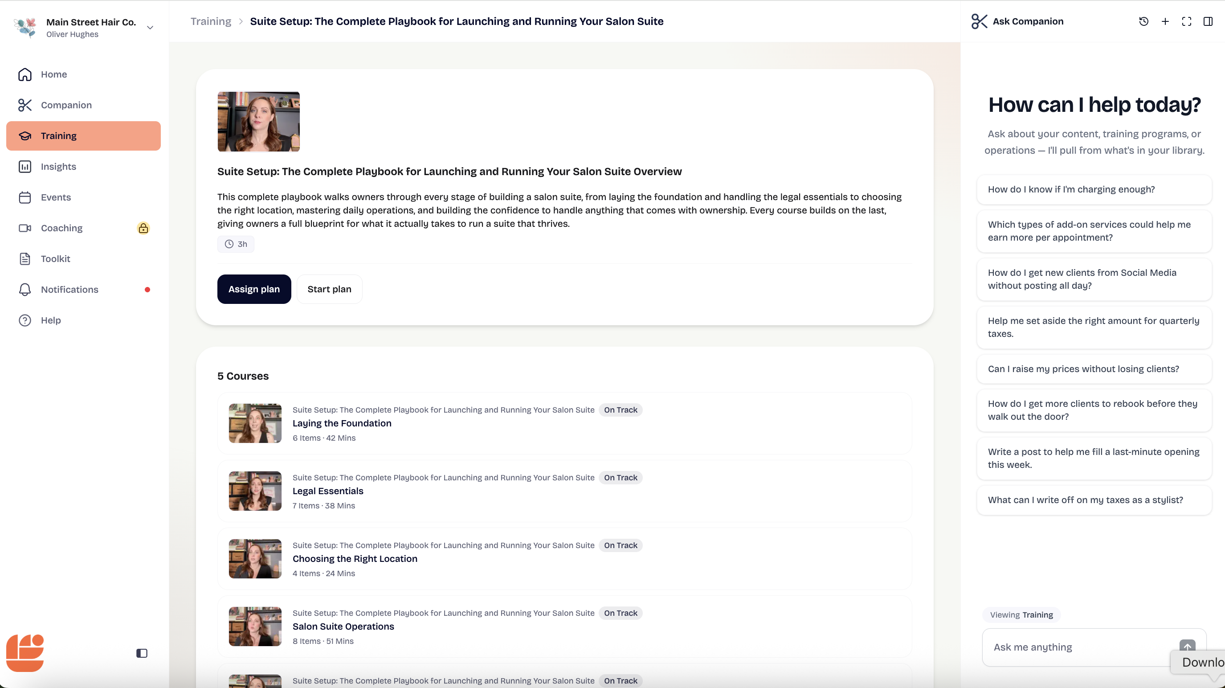This screenshot has width=1225, height=688.
Task: Open the Salon Suite Operations course thumbnail
Action: (255, 627)
